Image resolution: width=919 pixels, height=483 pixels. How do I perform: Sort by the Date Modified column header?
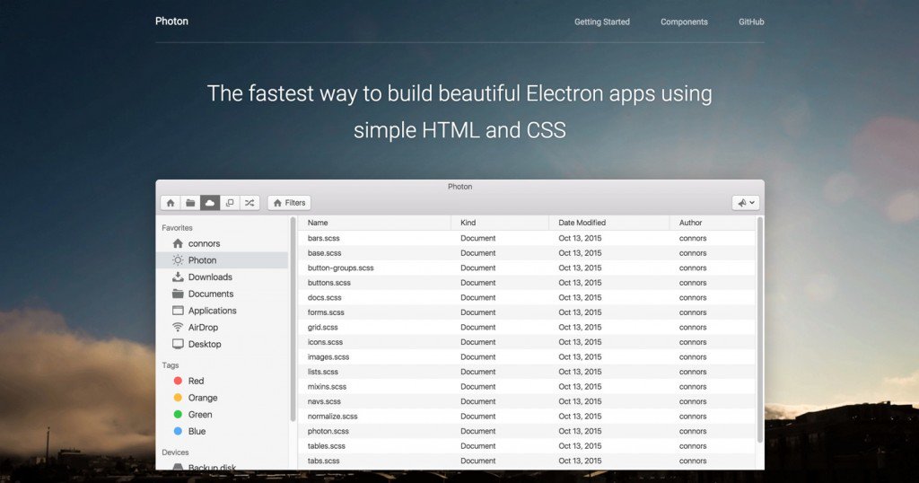coord(609,223)
